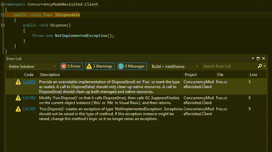This screenshot has height=152, width=272.
Task: Click warning icon of the CA1065 row
Action: pos(18,109)
